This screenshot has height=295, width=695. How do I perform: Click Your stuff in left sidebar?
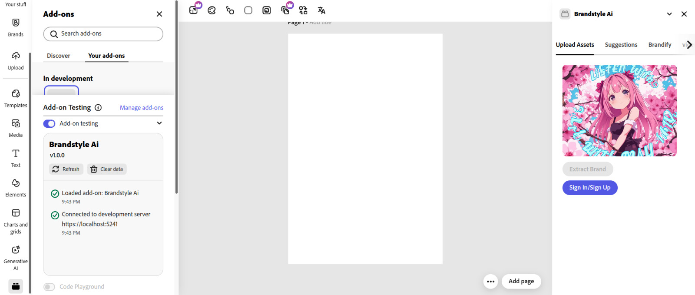click(x=16, y=4)
